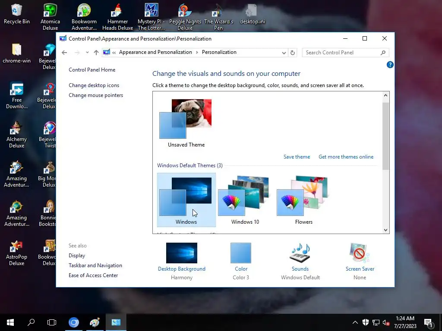The width and height of the screenshot is (442, 331).
Task: Select Bookworm Adventures desktop shortcut
Action: coord(84,17)
